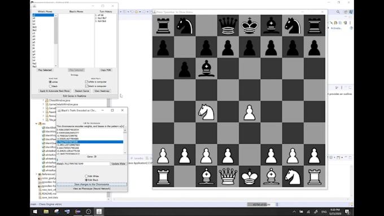Click the View Heatmap button
The width and height of the screenshot is (384, 216).
[x=102, y=91]
